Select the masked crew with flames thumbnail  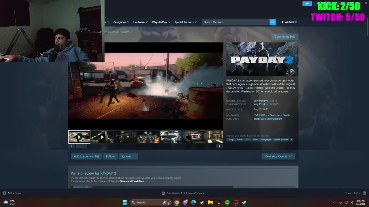[x=148, y=137]
